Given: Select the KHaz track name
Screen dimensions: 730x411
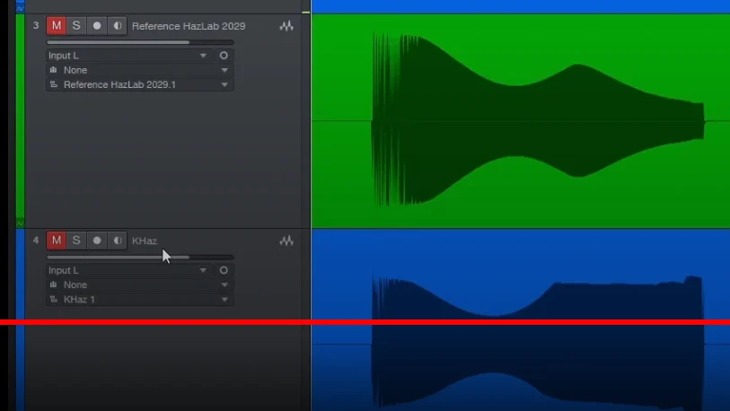Looking at the screenshot, I should tap(145, 240).
